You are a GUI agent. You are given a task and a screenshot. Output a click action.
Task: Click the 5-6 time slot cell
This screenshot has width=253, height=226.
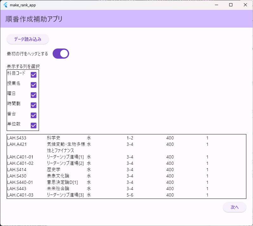click(x=130, y=195)
